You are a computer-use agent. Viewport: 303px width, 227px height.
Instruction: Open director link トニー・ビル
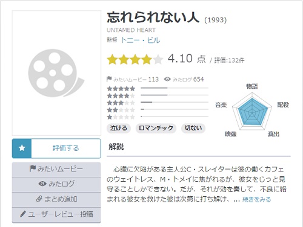(141, 40)
